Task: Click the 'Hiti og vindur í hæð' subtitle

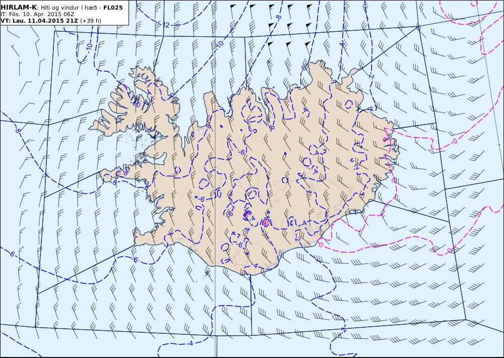Action: (x=69, y=8)
